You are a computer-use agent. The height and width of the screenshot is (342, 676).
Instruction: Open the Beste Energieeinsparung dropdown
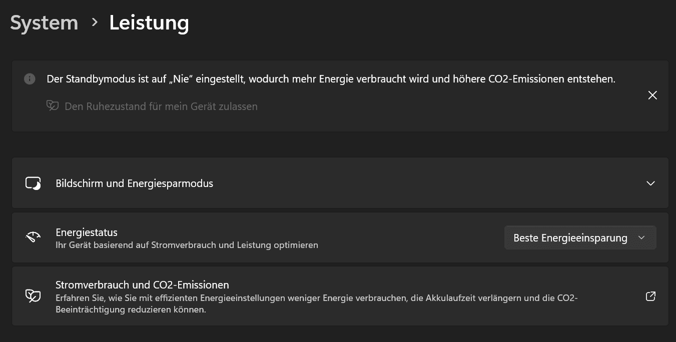pos(580,238)
